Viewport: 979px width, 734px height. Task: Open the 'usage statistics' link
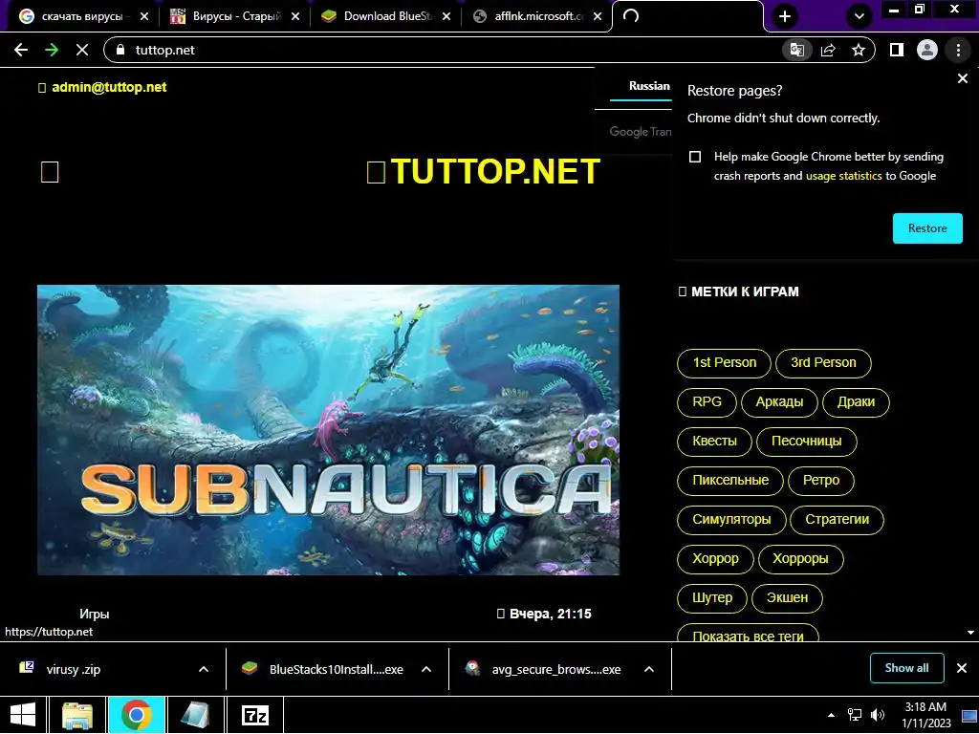coord(843,176)
